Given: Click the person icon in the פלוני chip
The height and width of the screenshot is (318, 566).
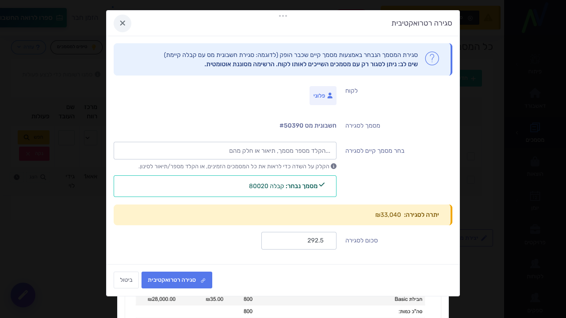Looking at the screenshot, I should tap(330, 95).
